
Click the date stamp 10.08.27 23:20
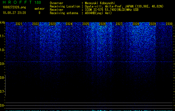click(14, 13)
